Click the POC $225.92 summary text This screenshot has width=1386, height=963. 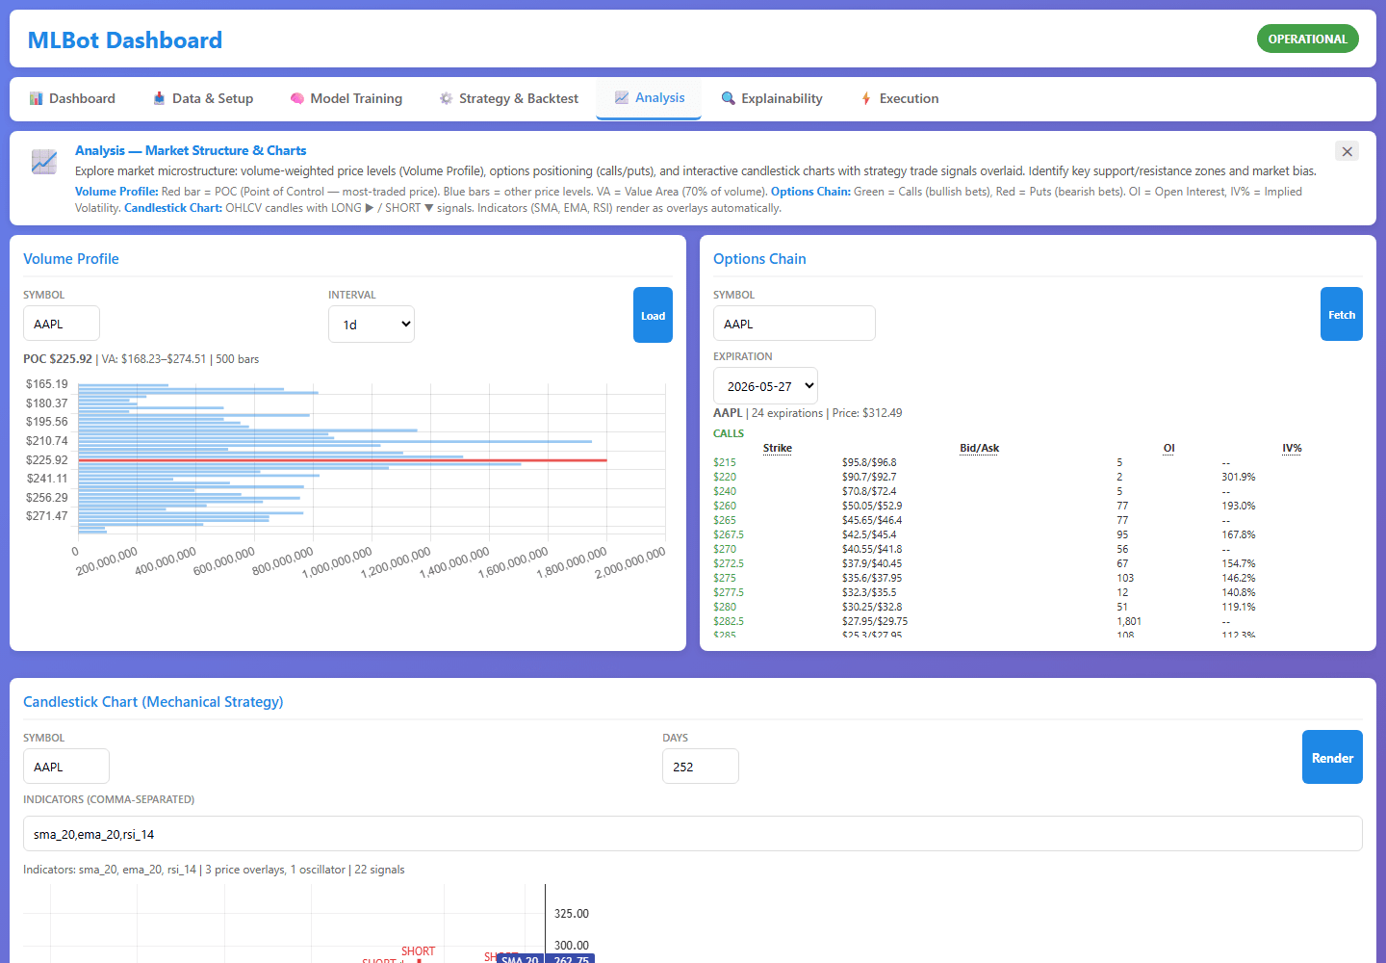[58, 359]
